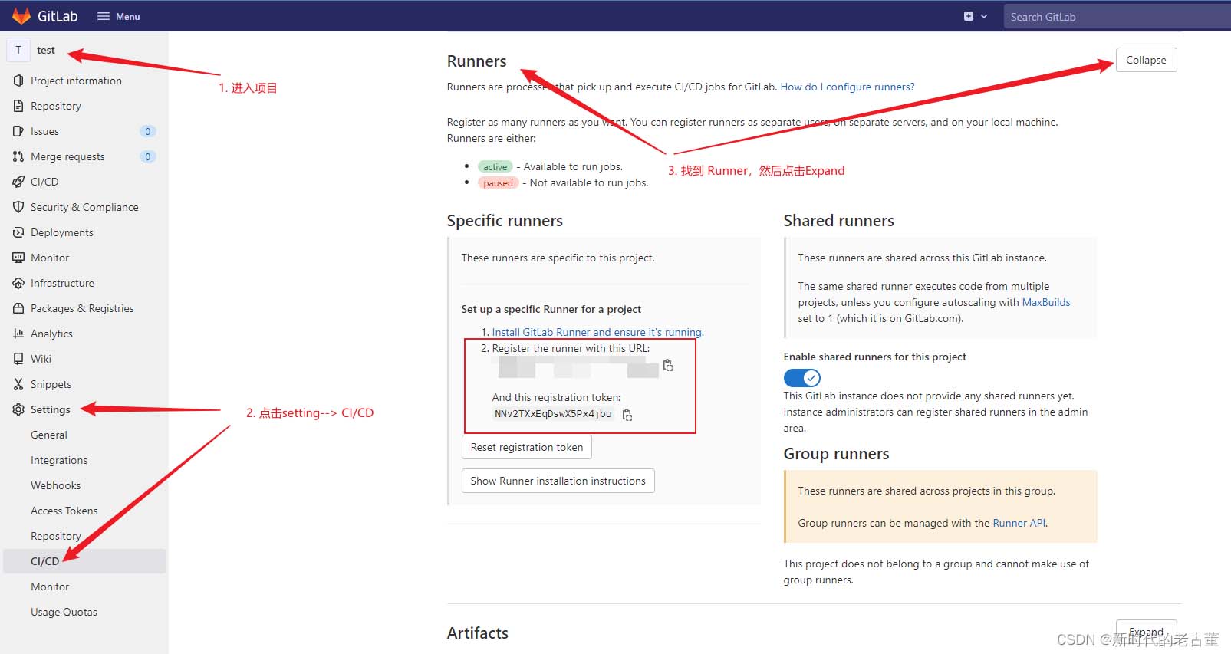1231x654 pixels.
Task: Click the paused status badge
Action: coord(499,182)
